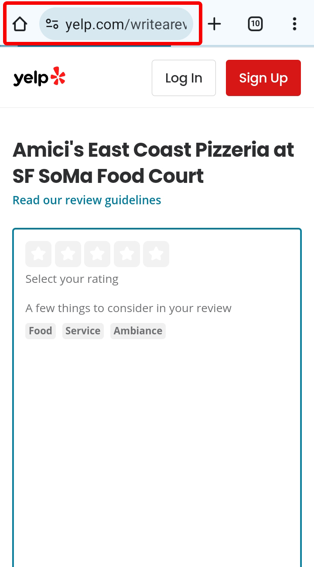This screenshot has width=314, height=567.
Task: Open tab switcher showing 10 tabs
Action: [255, 24]
